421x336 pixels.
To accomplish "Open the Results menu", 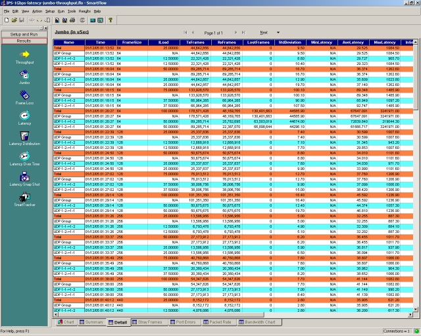I will click(85, 11).
